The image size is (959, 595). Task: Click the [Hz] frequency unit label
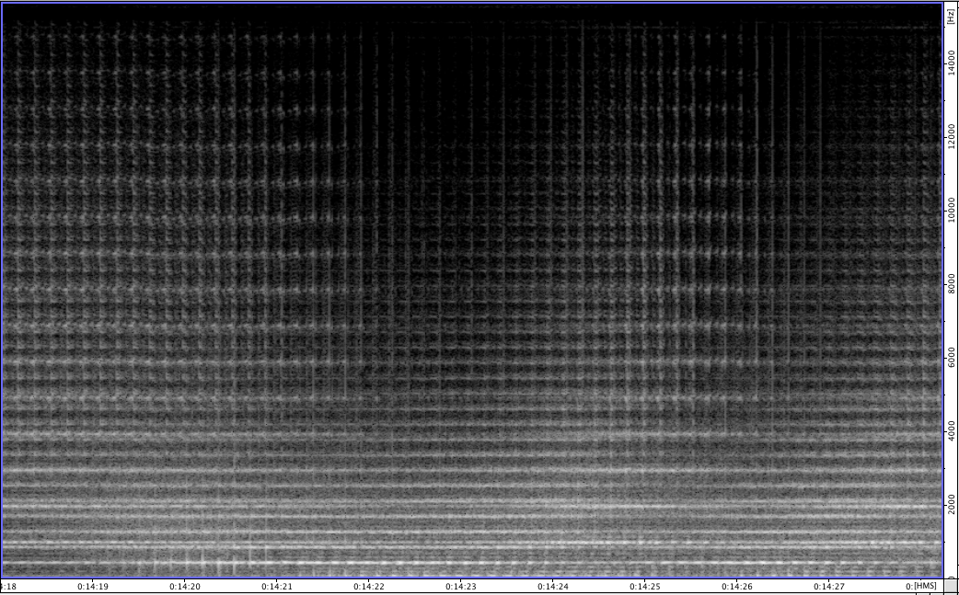click(951, 16)
